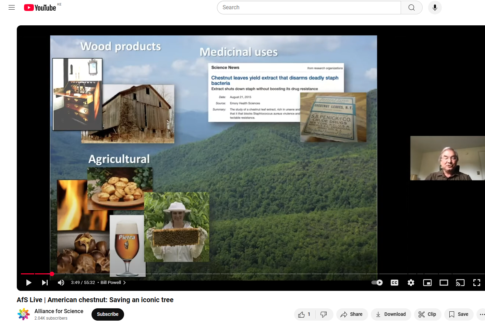
Task: Open the player settings gear
Action: (x=411, y=283)
